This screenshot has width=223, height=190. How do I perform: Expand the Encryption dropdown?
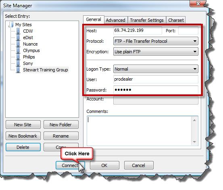156,52
